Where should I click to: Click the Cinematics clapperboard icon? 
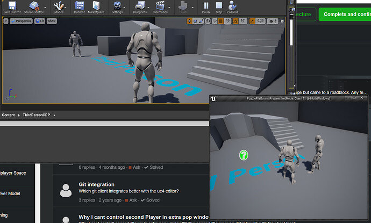[x=160, y=8]
